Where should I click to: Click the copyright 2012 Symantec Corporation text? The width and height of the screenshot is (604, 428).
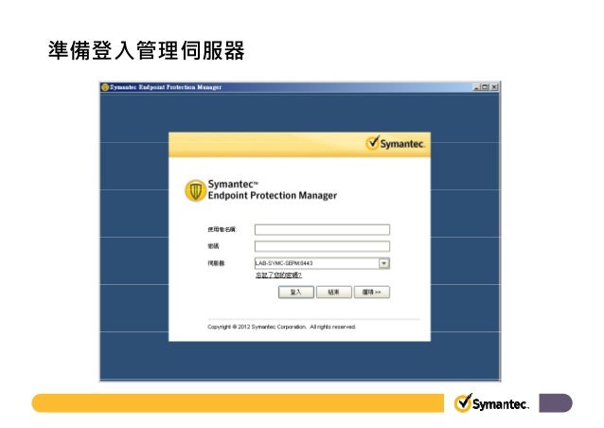pyautogui.click(x=281, y=327)
